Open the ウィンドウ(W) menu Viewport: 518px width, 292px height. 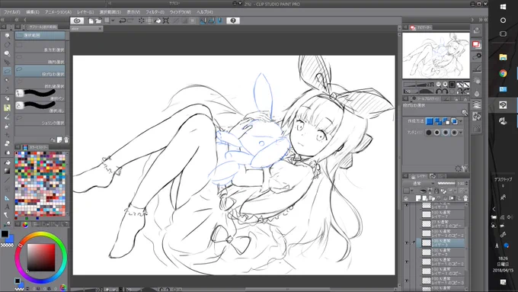click(x=180, y=12)
